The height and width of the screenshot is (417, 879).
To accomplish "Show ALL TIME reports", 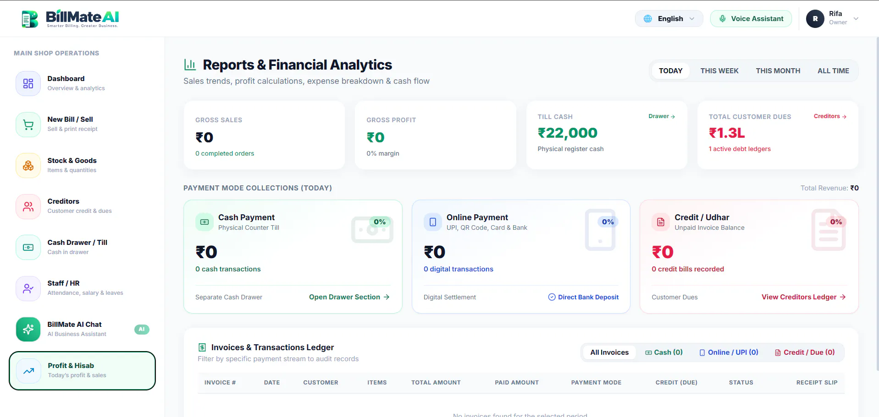I will pyautogui.click(x=833, y=71).
